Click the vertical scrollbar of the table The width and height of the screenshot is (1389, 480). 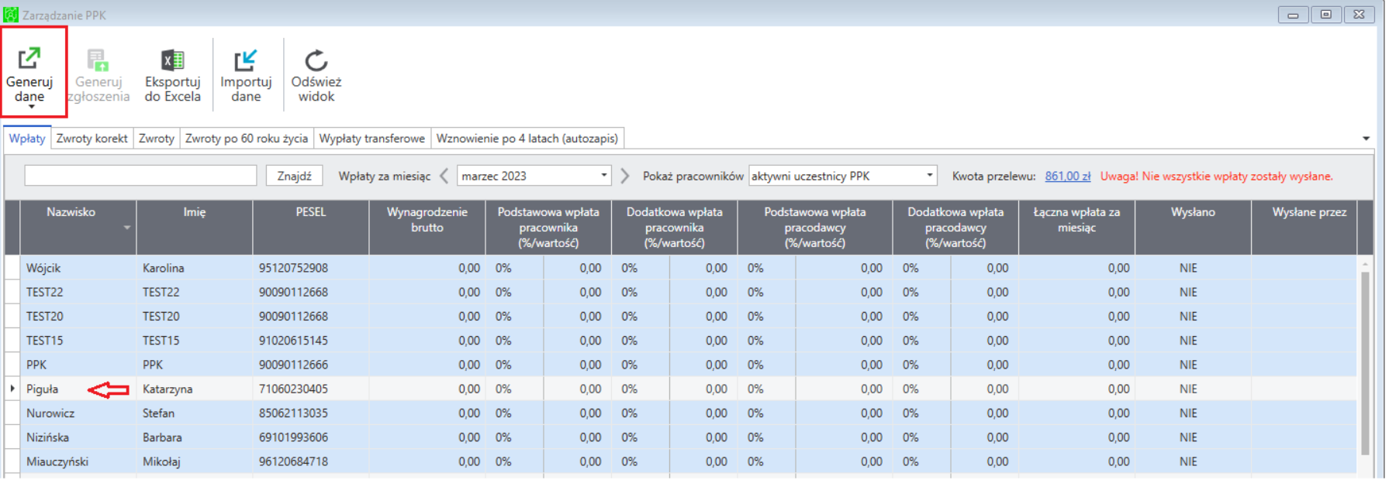(x=1365, y=364)
